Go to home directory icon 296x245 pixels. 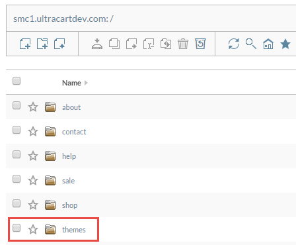pyautogui.click(x=268, y=44)
